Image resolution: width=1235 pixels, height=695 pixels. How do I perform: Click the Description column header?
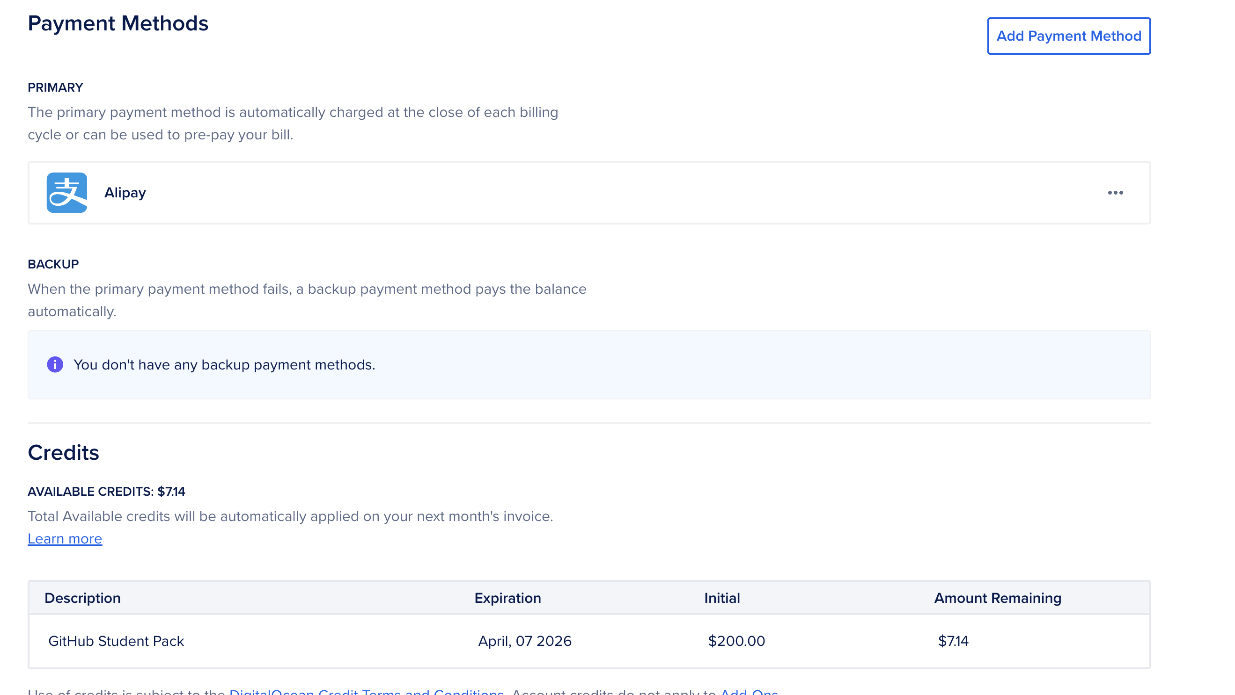pos(82,598)
